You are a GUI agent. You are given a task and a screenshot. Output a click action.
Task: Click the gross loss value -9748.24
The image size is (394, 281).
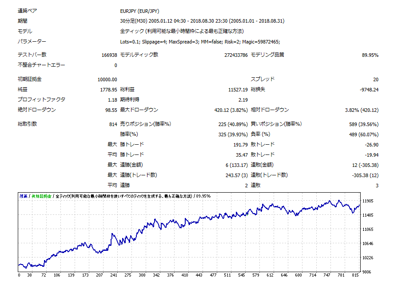[x=369, y=90]
